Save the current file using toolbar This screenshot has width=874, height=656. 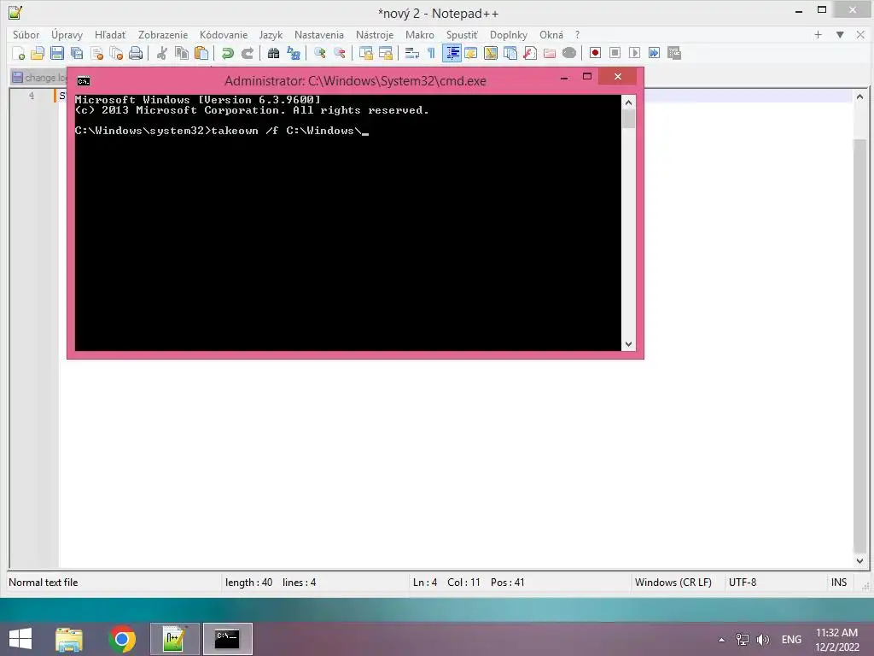point(57,53)
